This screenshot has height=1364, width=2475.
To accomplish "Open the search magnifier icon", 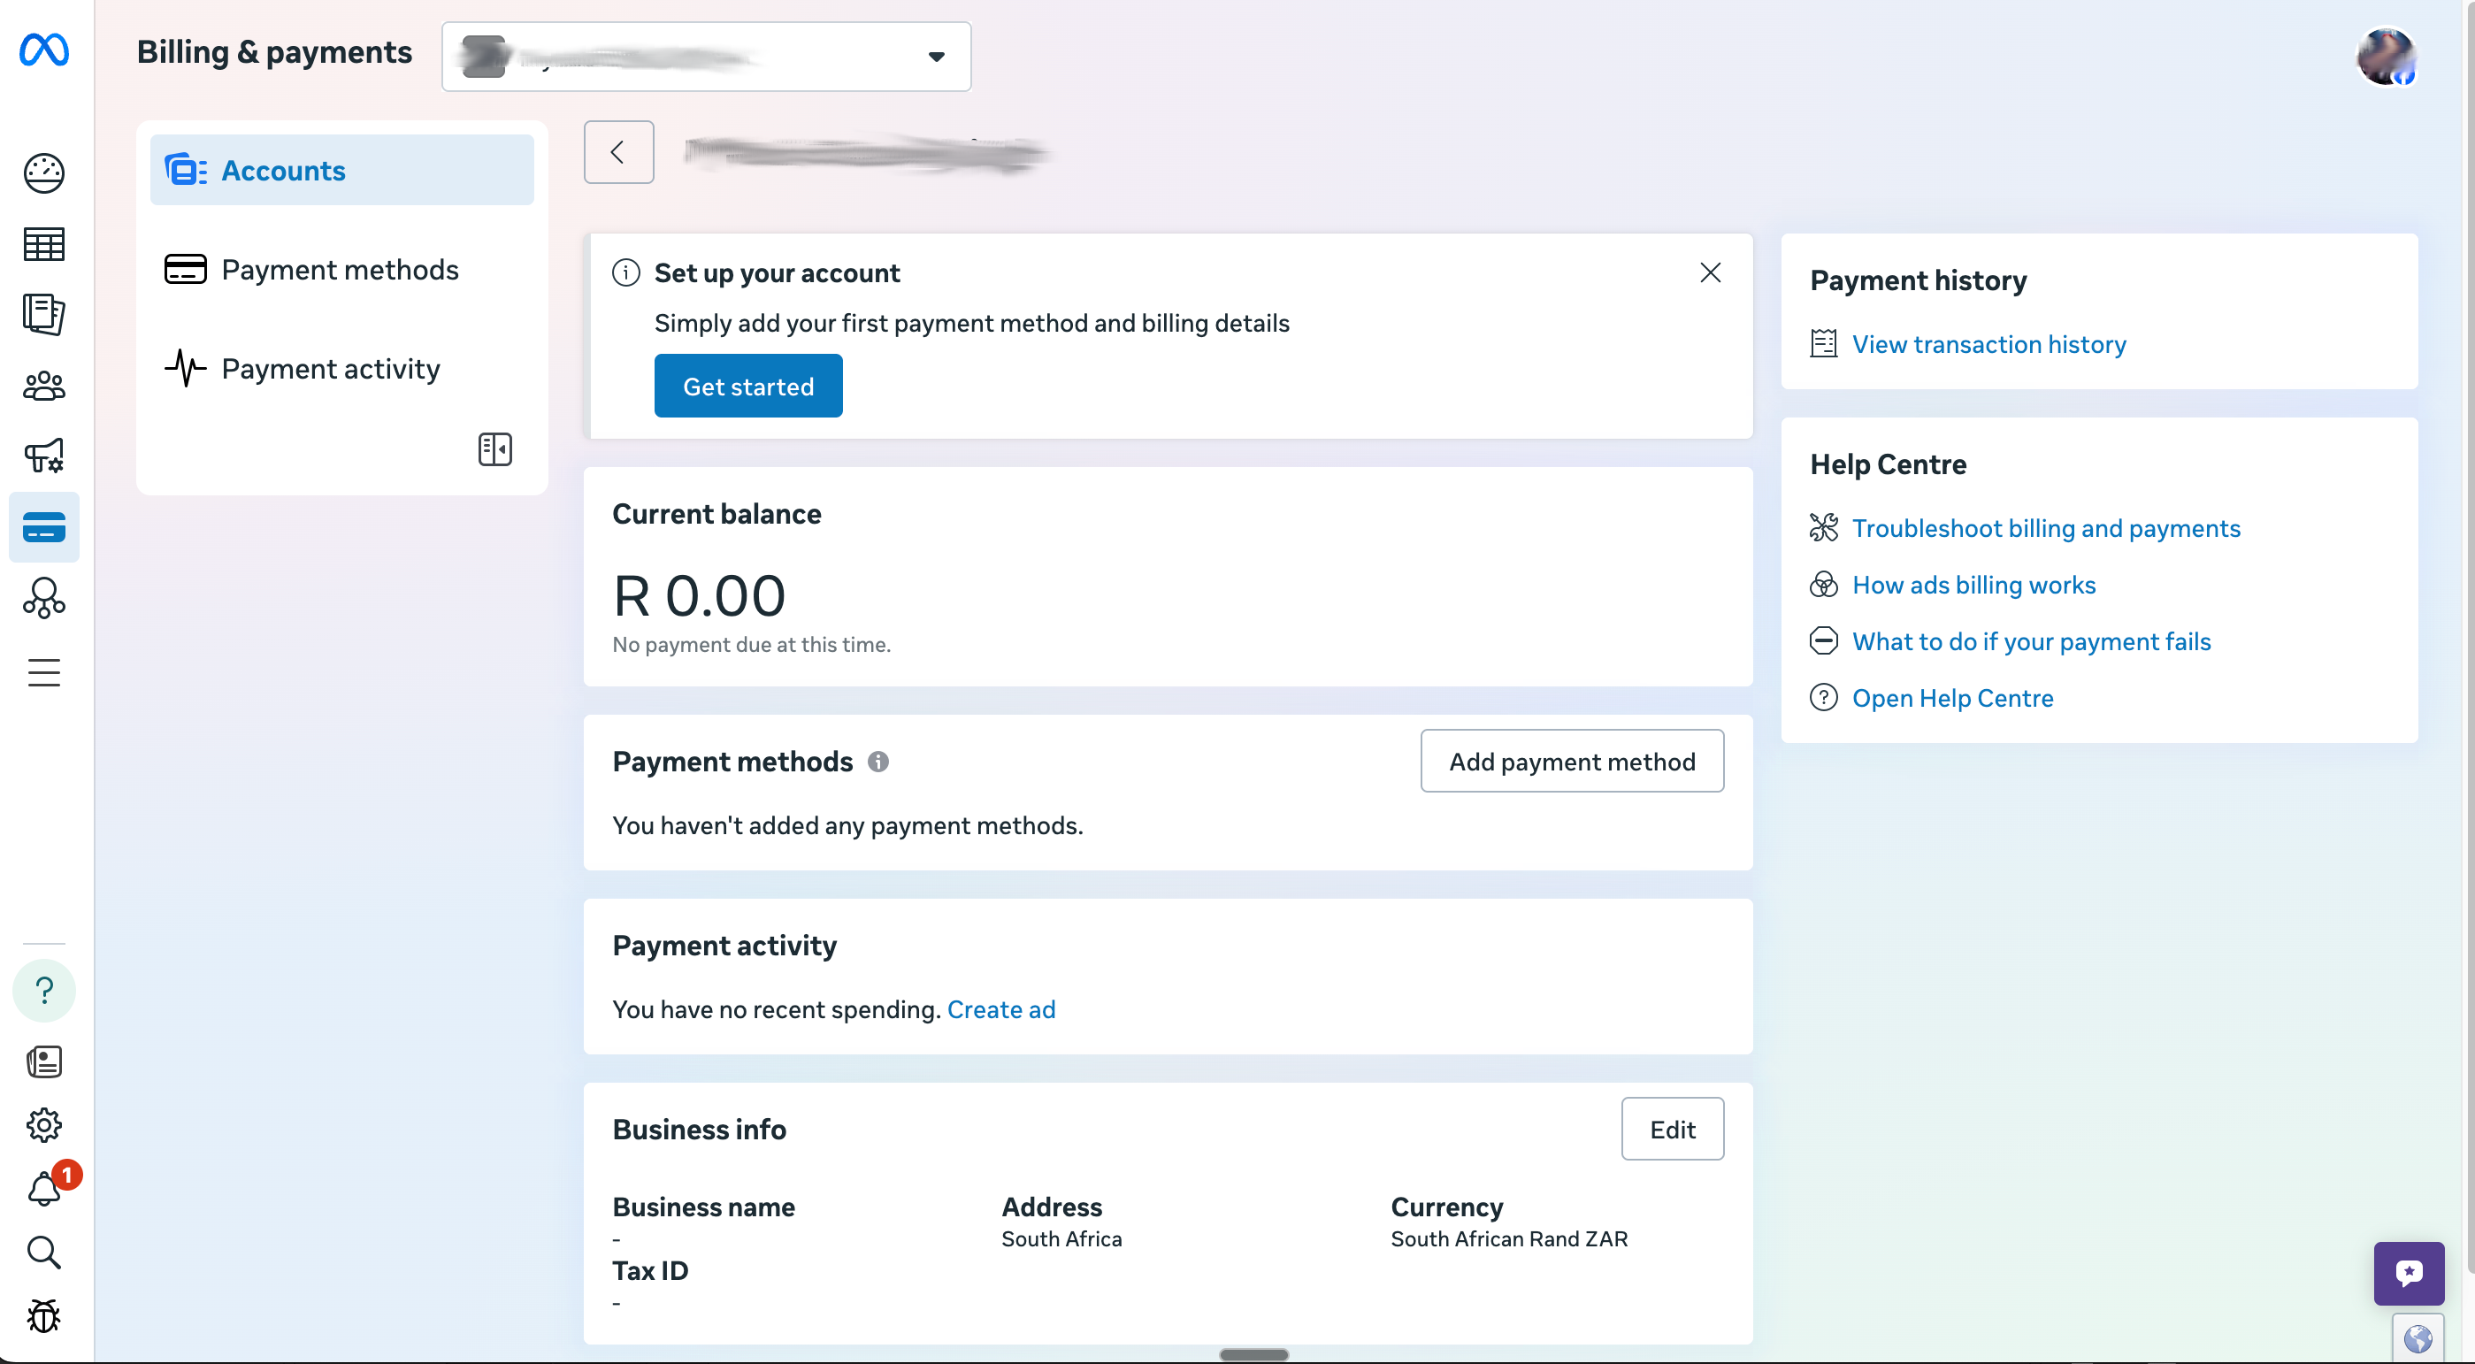I will pos(44,1253).
